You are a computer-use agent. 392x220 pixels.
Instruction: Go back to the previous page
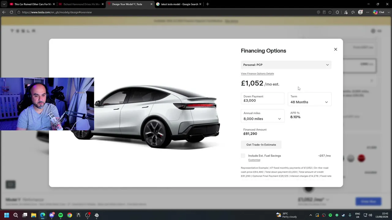(4, 12)
